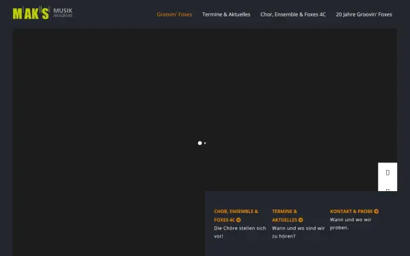Open Termine & Aktuelles in the navigation
The image size is (410, 256).
[x=226, y=14]
